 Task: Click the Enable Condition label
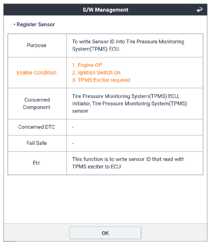(37, 73)
